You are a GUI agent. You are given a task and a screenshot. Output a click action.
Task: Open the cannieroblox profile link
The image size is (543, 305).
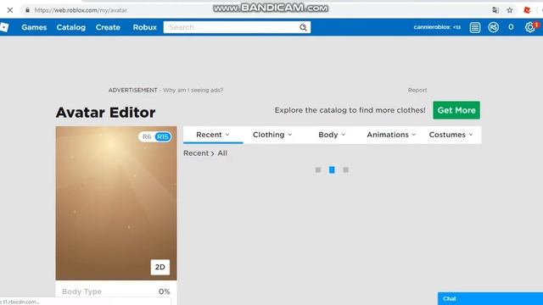tap(437, 27)
